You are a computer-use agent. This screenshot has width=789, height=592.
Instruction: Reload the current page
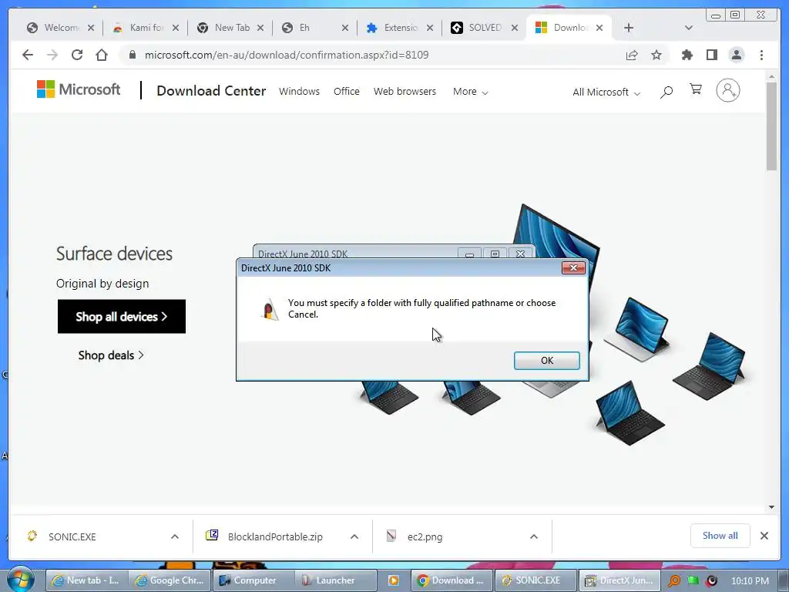77,55
